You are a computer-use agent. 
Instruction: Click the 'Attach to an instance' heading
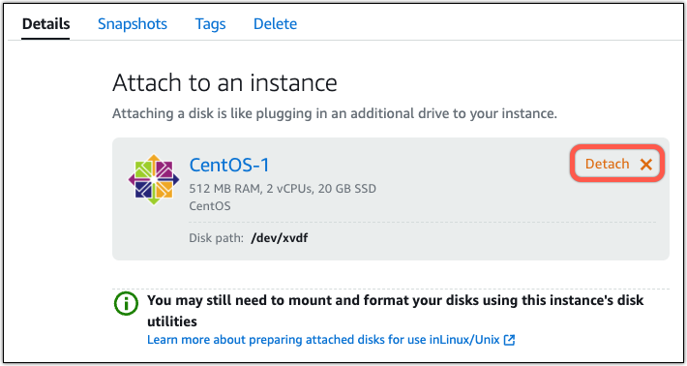coord(224,82)
